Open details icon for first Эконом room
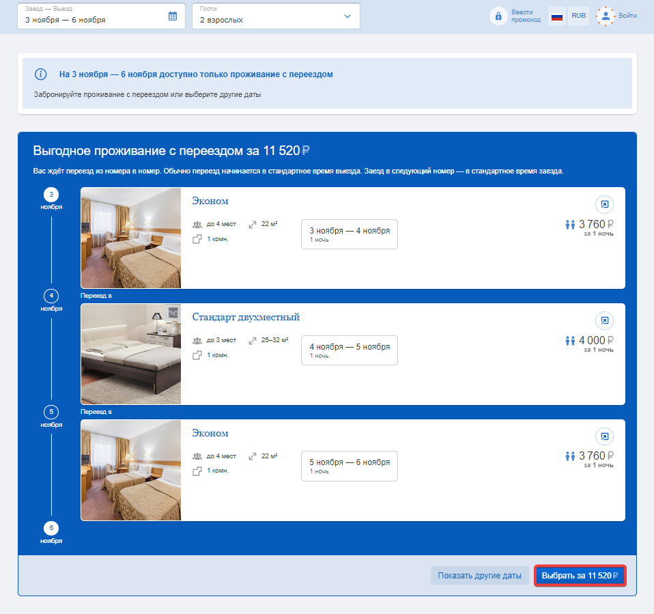The image size is (654, 614). tap(604, 204)
